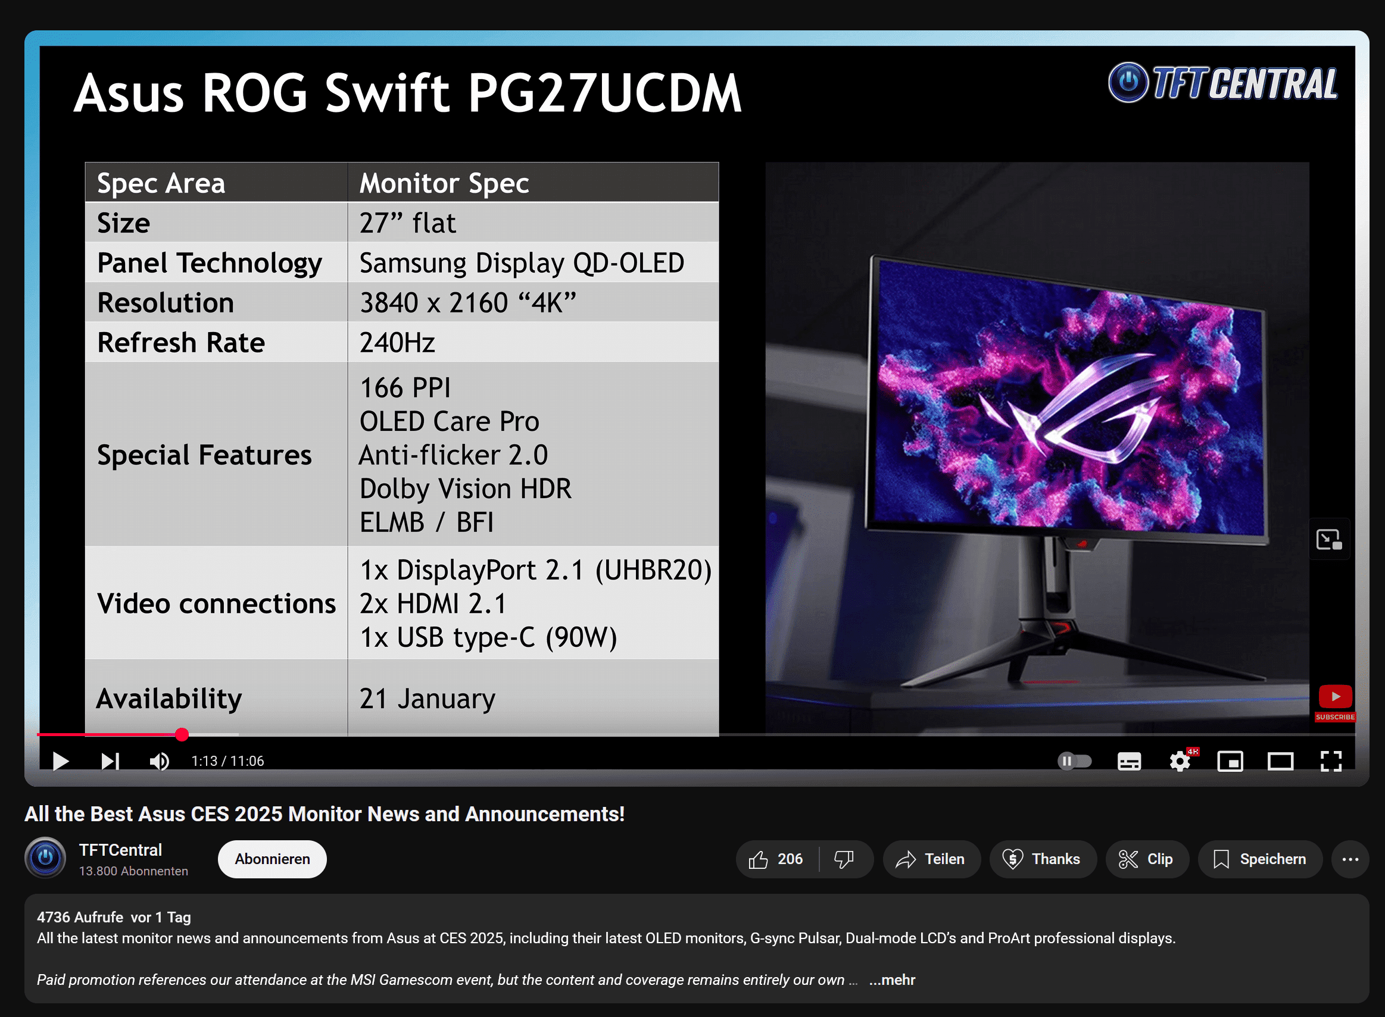Enable theater mode view
The image size is (1385, 1017).
[1280, 762]
